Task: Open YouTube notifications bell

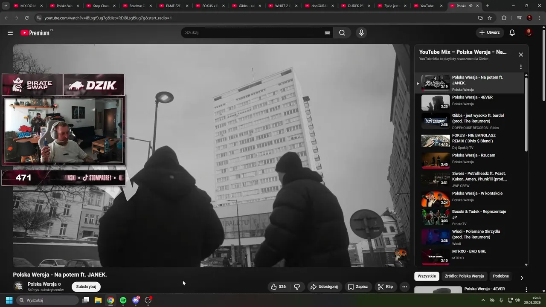Action: coord(512,33)
